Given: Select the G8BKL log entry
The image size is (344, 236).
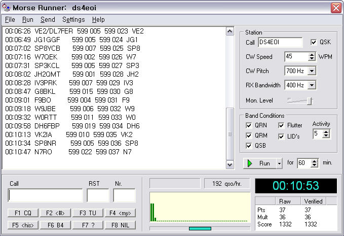Looking at the screenshot, I should (x=69, y=91).
